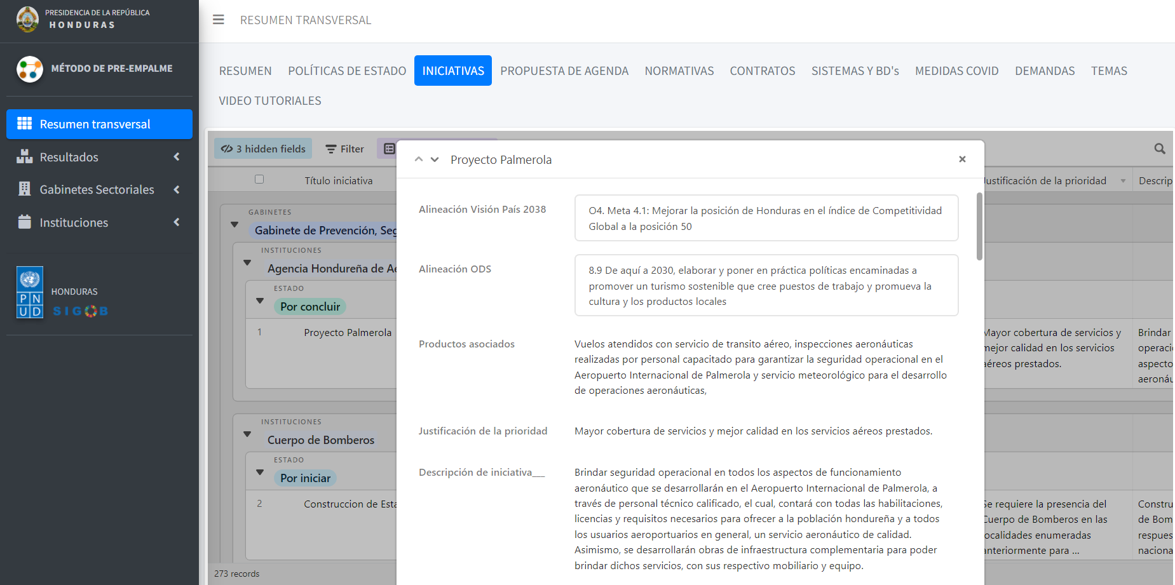
Task: Open the Filter button
Action: pyautogui.click(x=345, y=149)
